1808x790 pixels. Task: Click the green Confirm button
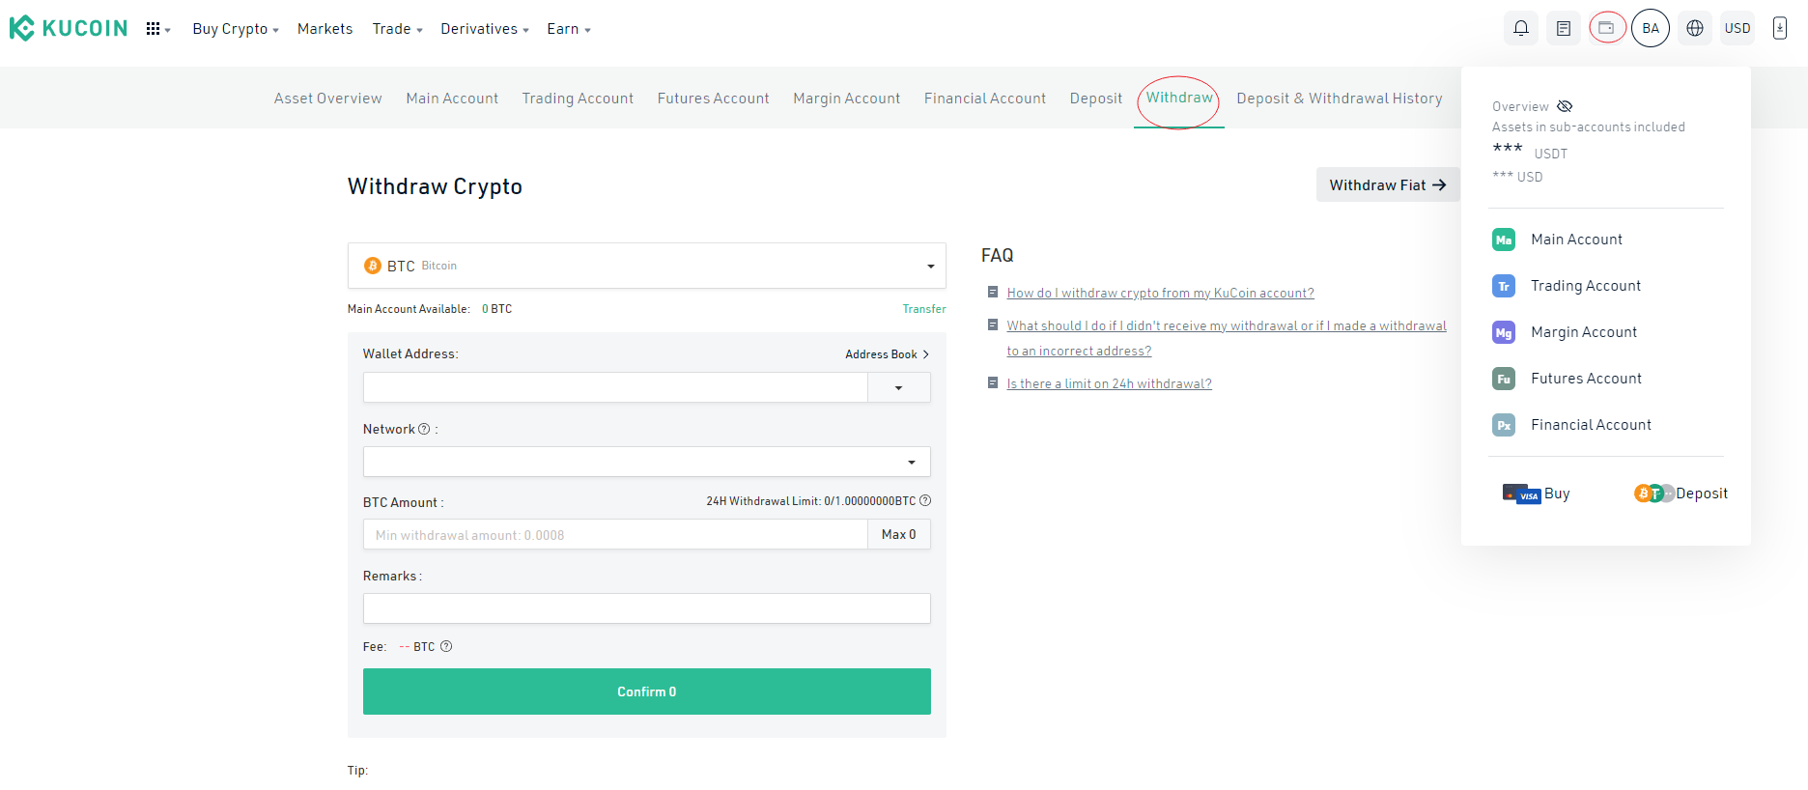coord(647,691)
